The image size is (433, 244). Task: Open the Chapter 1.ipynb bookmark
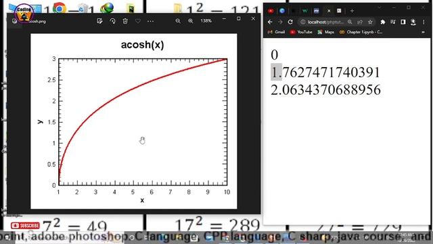[361, 32]
